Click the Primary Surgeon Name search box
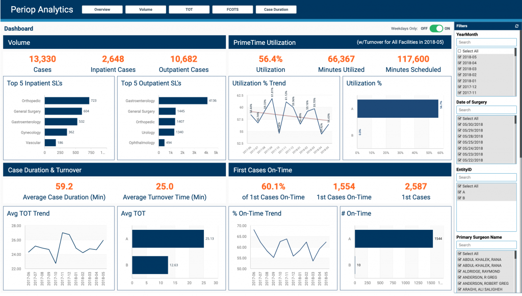522x296 pixels. tap(486, 245)
